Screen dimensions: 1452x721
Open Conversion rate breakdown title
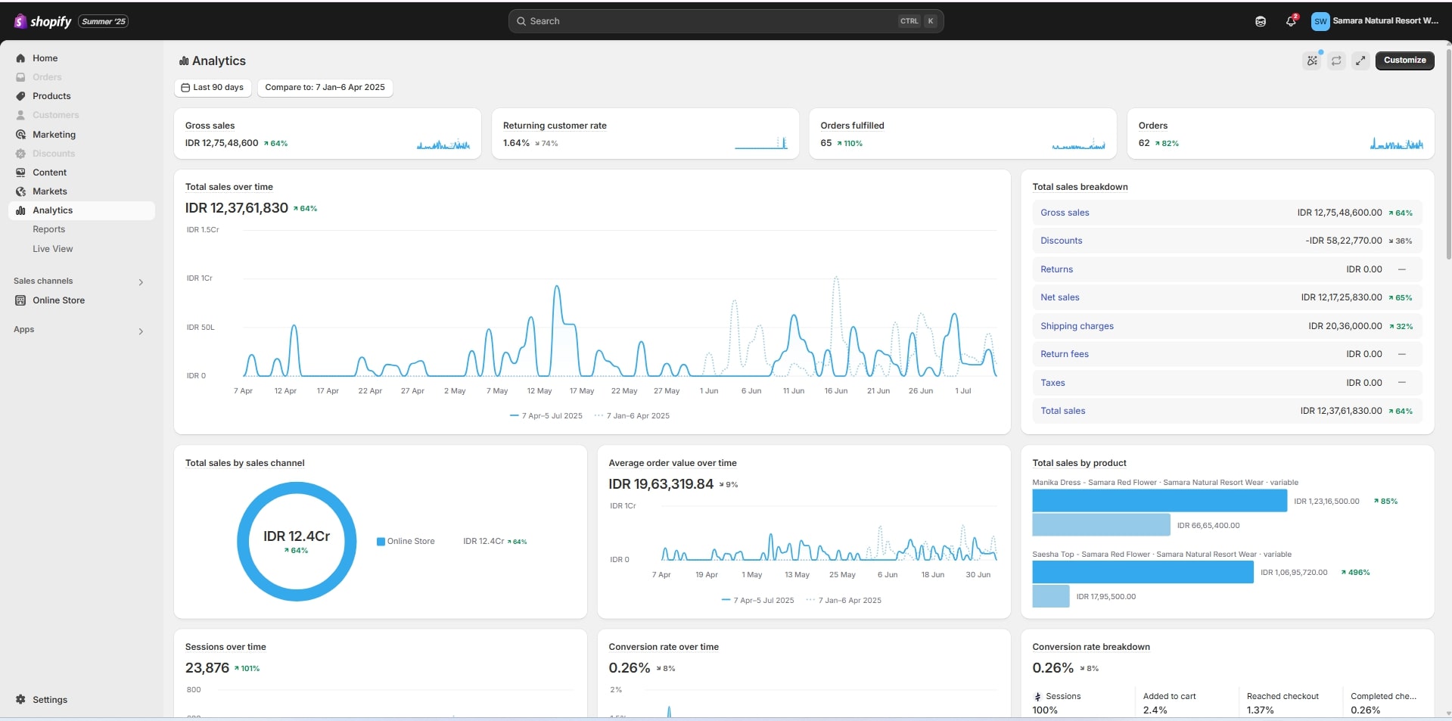(1090, 647)
